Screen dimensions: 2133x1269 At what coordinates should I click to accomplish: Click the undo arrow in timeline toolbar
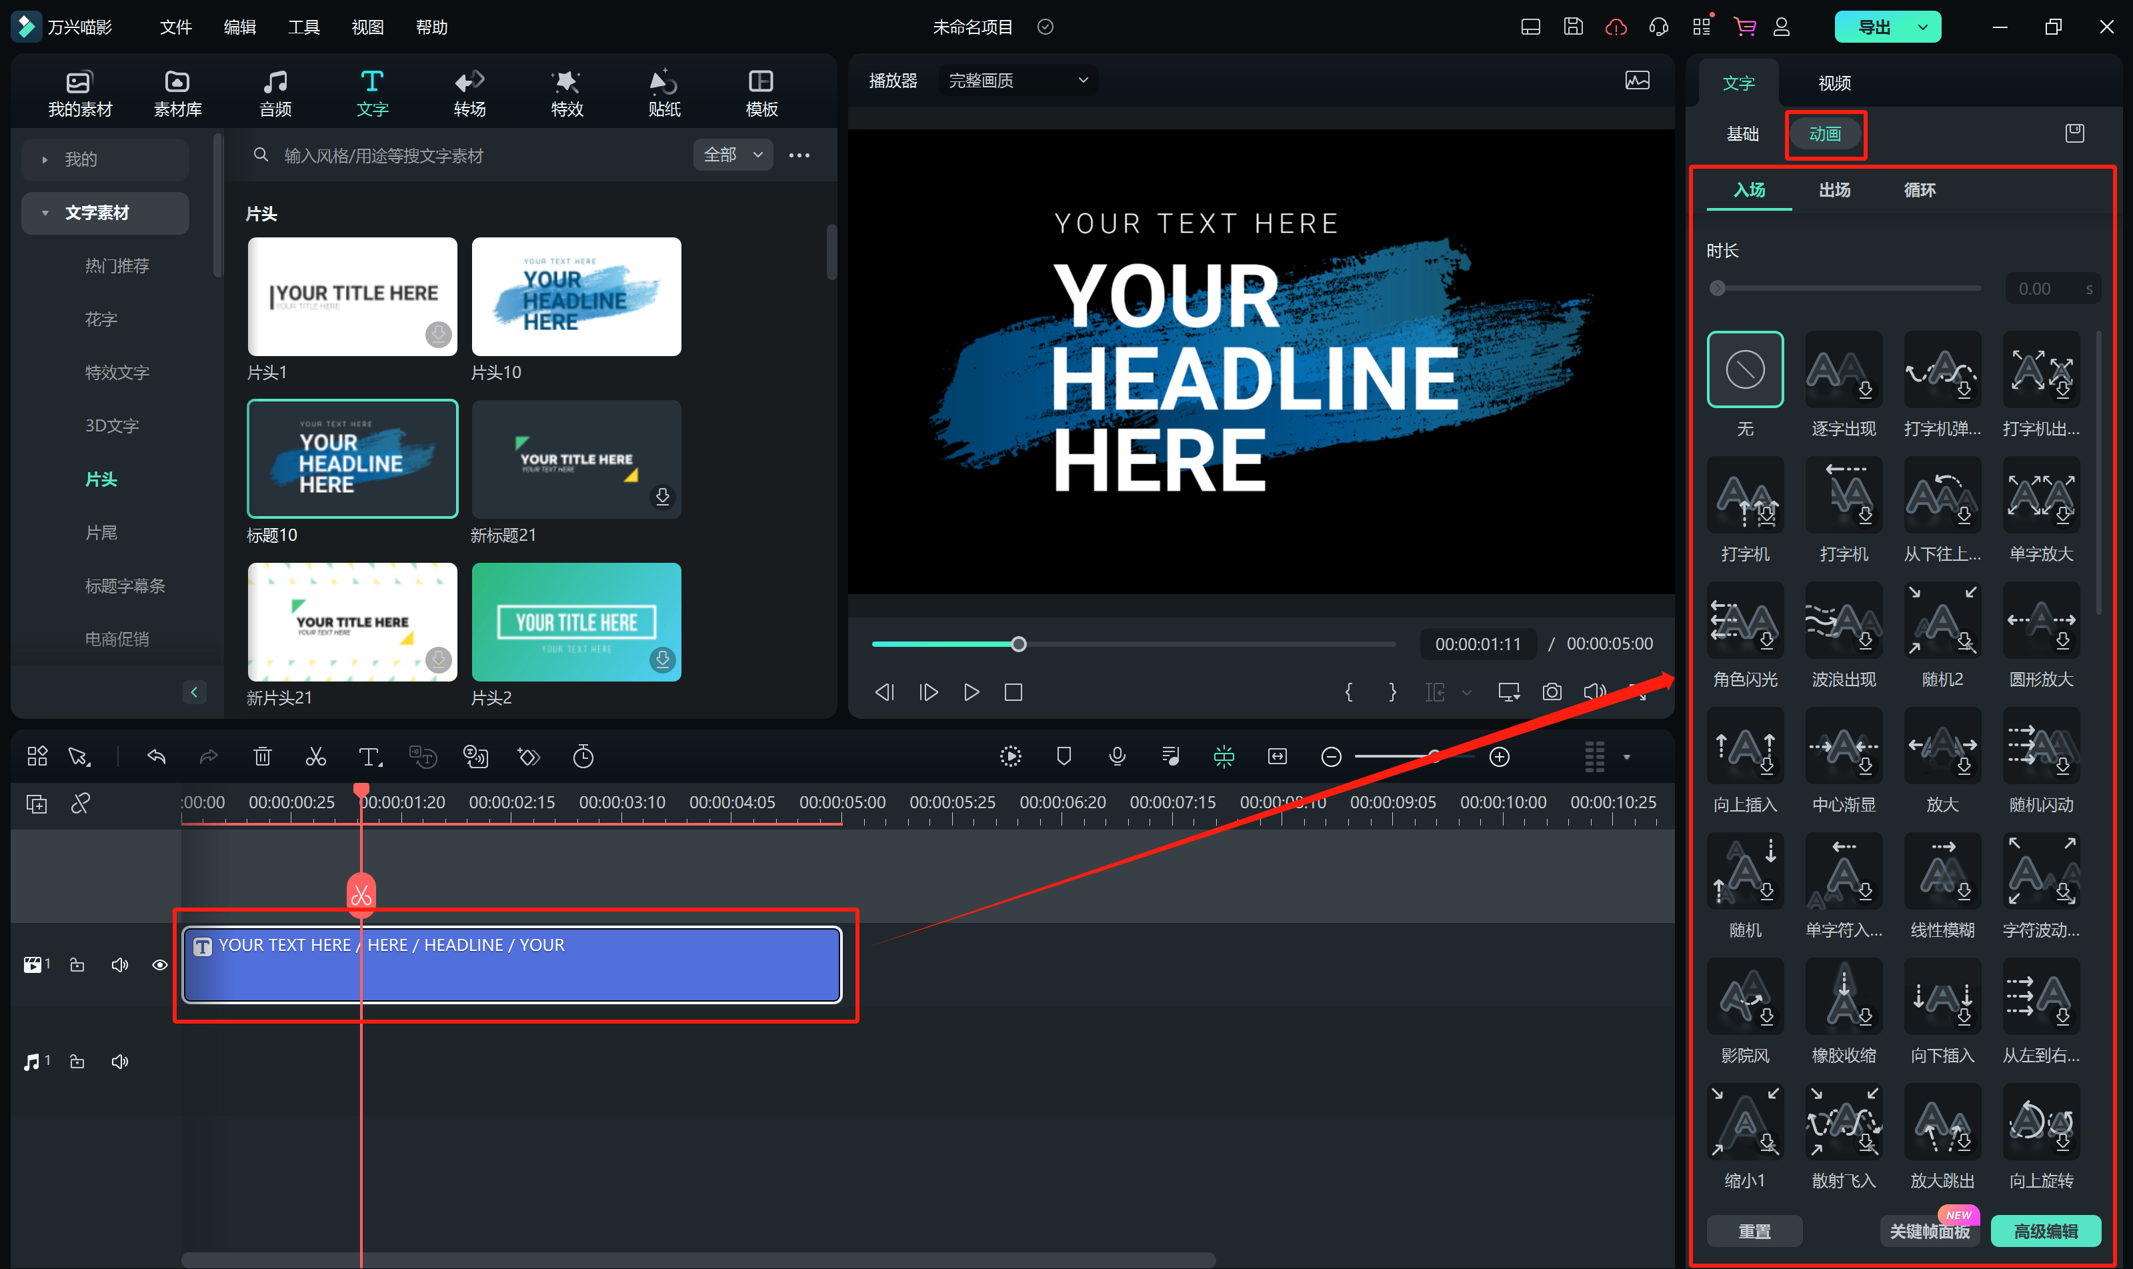[157, 757]
